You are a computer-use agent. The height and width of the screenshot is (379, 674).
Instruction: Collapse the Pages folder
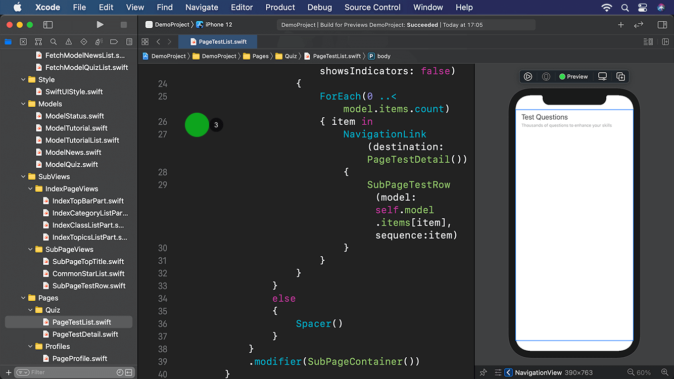(23, 298)
